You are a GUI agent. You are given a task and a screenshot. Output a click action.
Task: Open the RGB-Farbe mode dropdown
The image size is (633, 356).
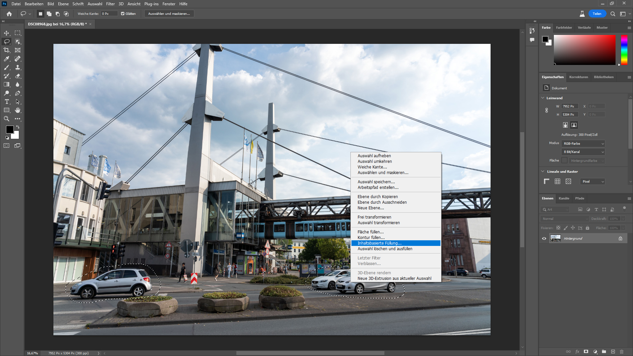583,143
